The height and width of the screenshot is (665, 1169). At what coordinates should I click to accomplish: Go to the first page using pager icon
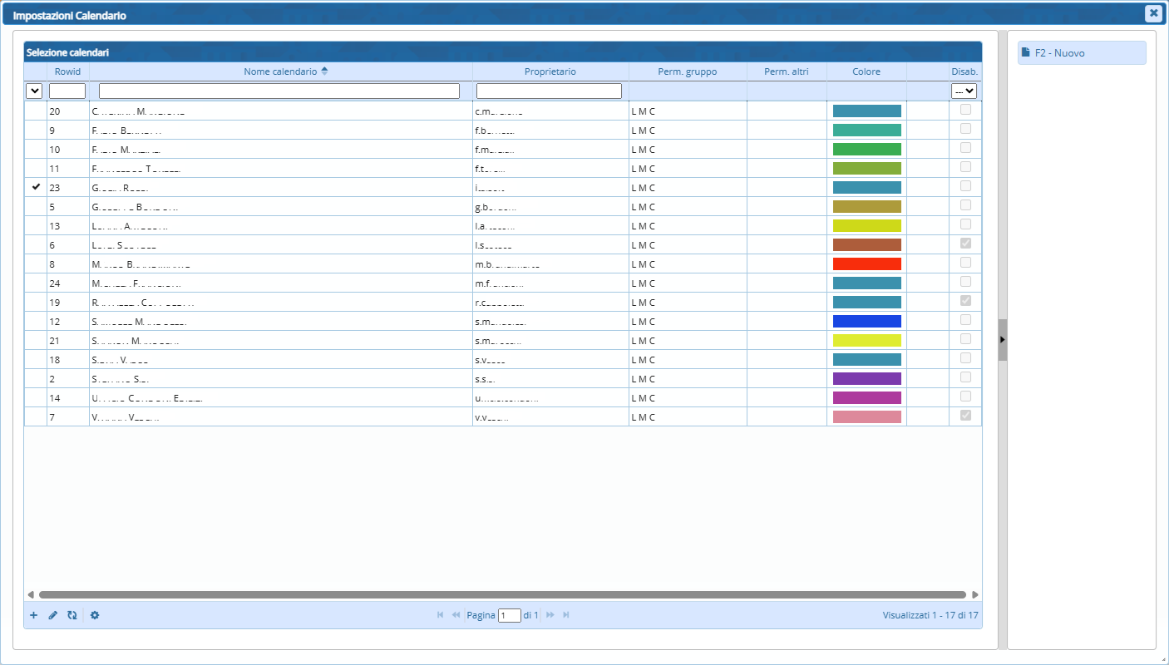coord(441,615)
